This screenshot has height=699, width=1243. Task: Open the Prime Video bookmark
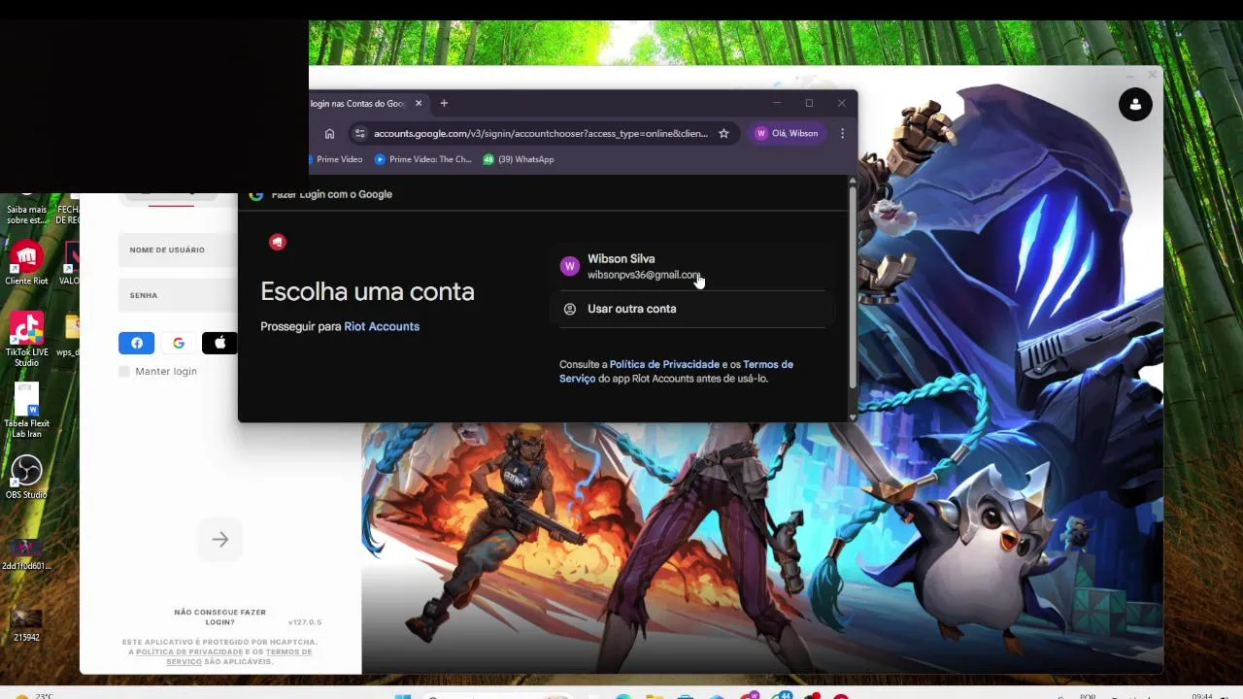pyautogui.click(x=336, y=159)
